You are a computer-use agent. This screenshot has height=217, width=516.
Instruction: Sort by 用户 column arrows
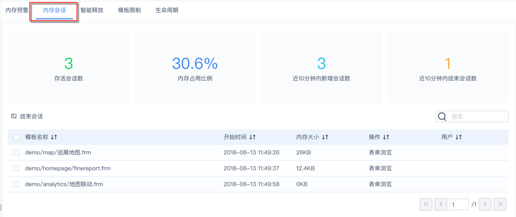click(458, 137)
